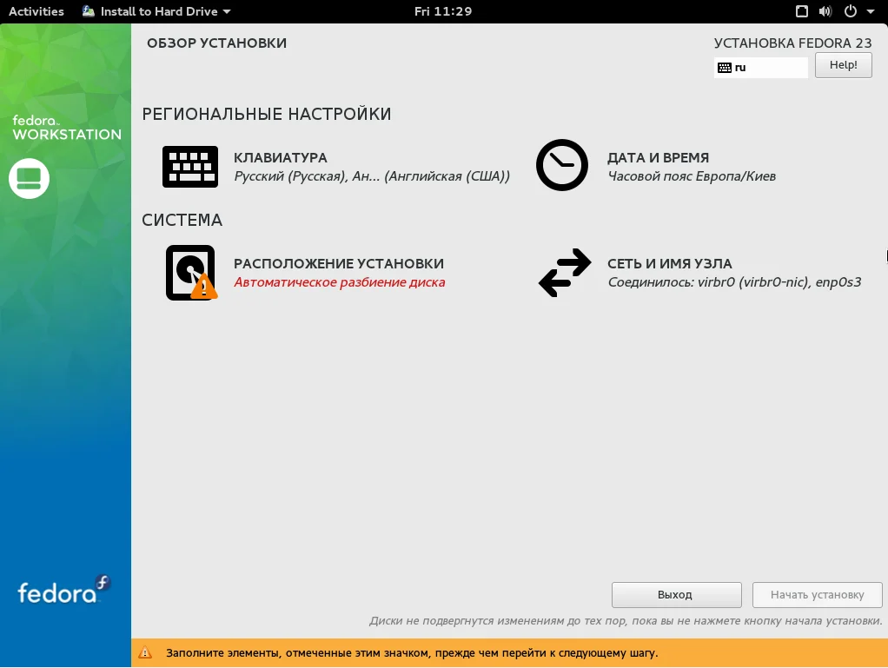Click the Начать установку button
Viewport: 888px width, 668px height.
point(817,595)
